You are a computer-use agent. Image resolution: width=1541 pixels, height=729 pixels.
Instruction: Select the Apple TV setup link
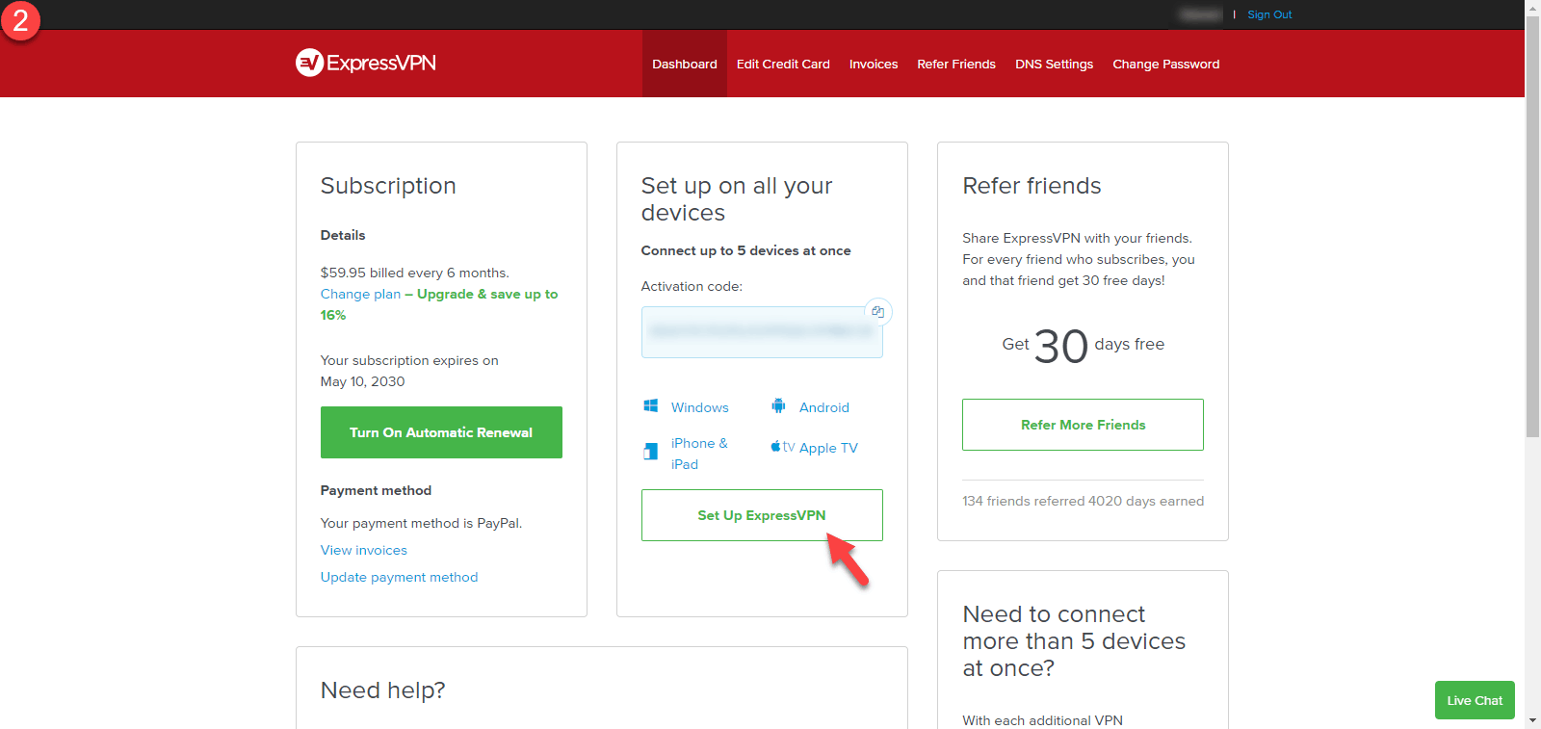tap(828, 448)
